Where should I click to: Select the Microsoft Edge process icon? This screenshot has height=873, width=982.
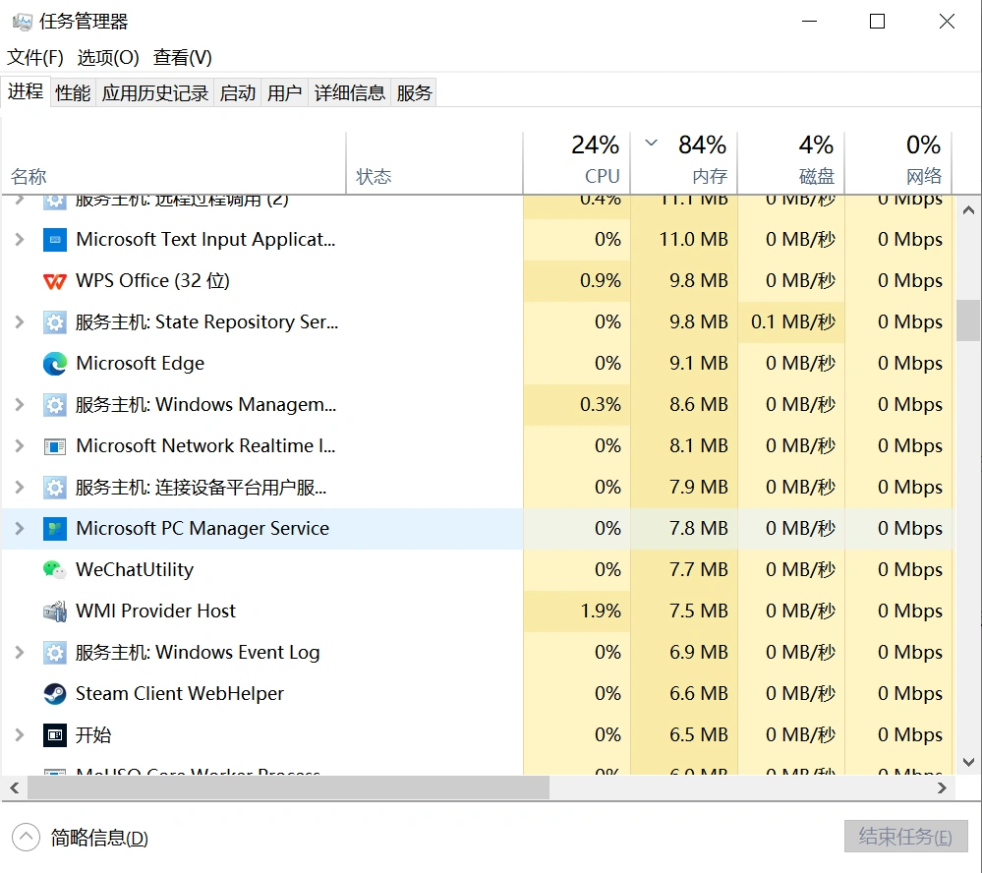point(55,364)
